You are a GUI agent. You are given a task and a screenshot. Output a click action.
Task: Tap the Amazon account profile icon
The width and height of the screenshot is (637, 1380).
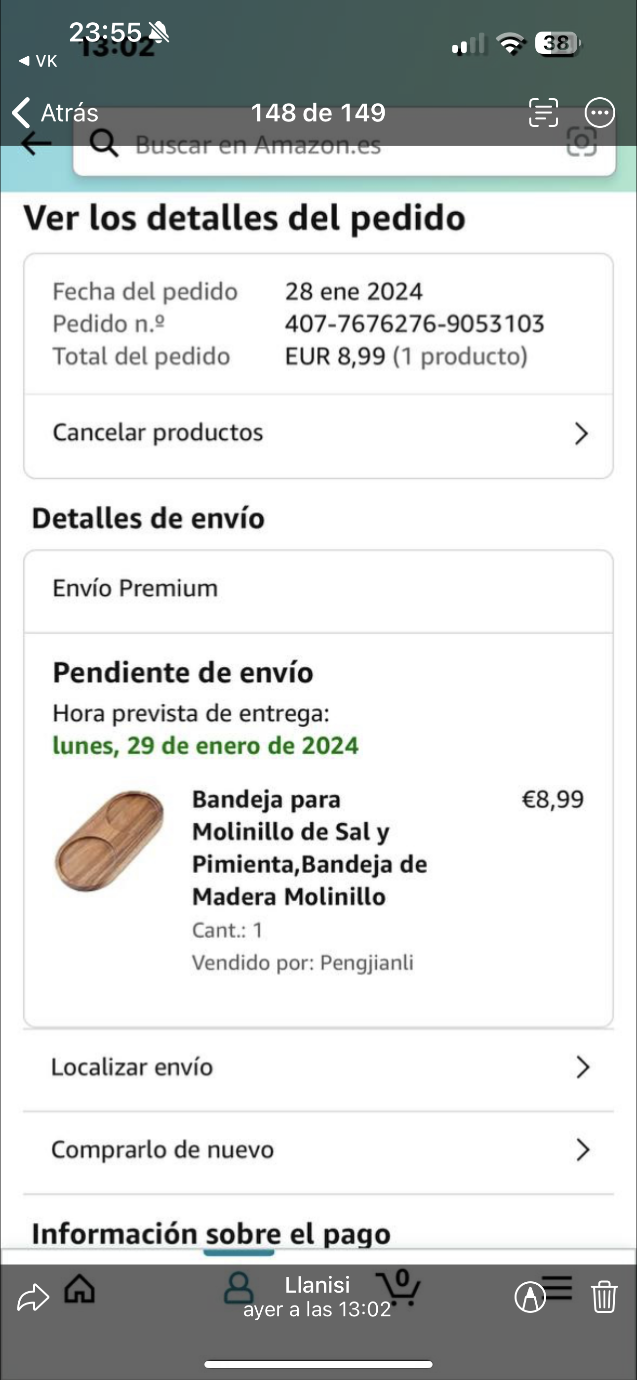[239, 1288]
